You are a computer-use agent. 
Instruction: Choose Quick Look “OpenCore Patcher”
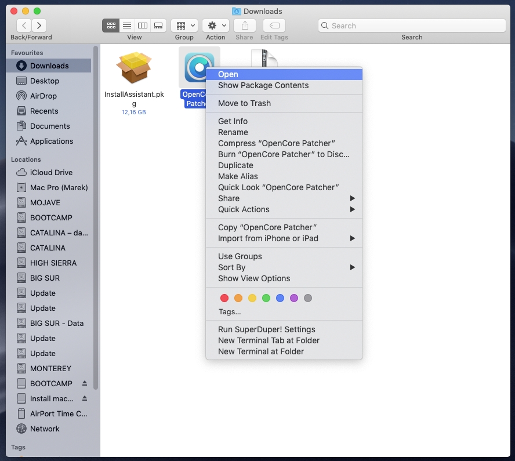284,187
